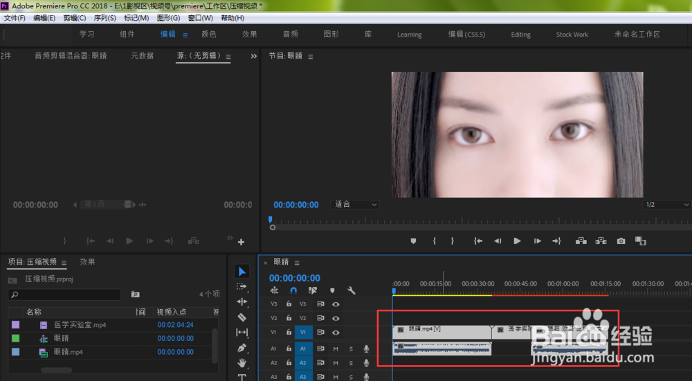Viewport: 692px width, 381px height.
Task: Toggle sync lock for V2 track
Action: [x=320, y=318]
